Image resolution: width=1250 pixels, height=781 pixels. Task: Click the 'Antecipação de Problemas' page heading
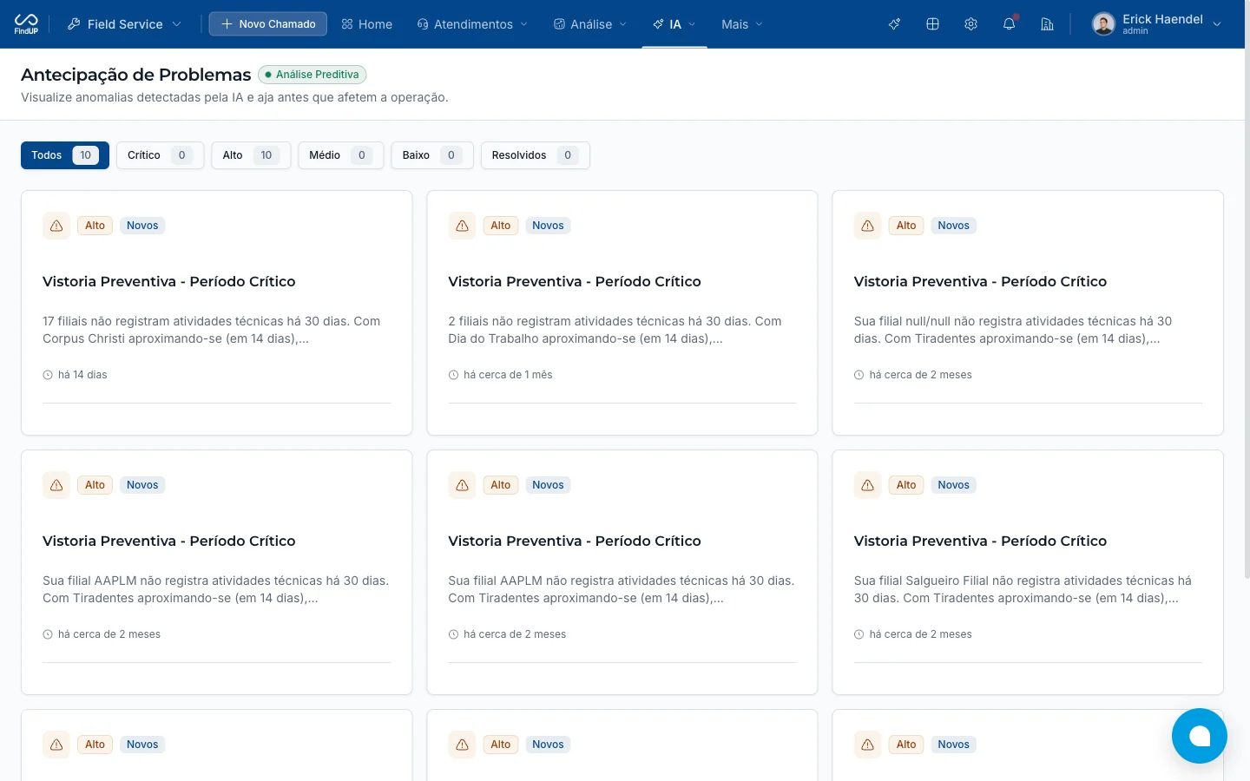point(136,75)
